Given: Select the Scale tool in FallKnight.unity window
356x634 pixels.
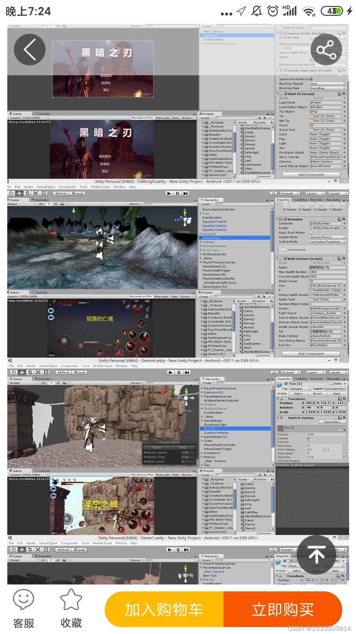Looking at the screenshot, I should point(35,194).
